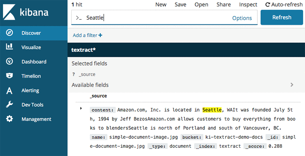
Task: Expand the document row triangle
Action: pyautogui.click(x=81, y=109)
